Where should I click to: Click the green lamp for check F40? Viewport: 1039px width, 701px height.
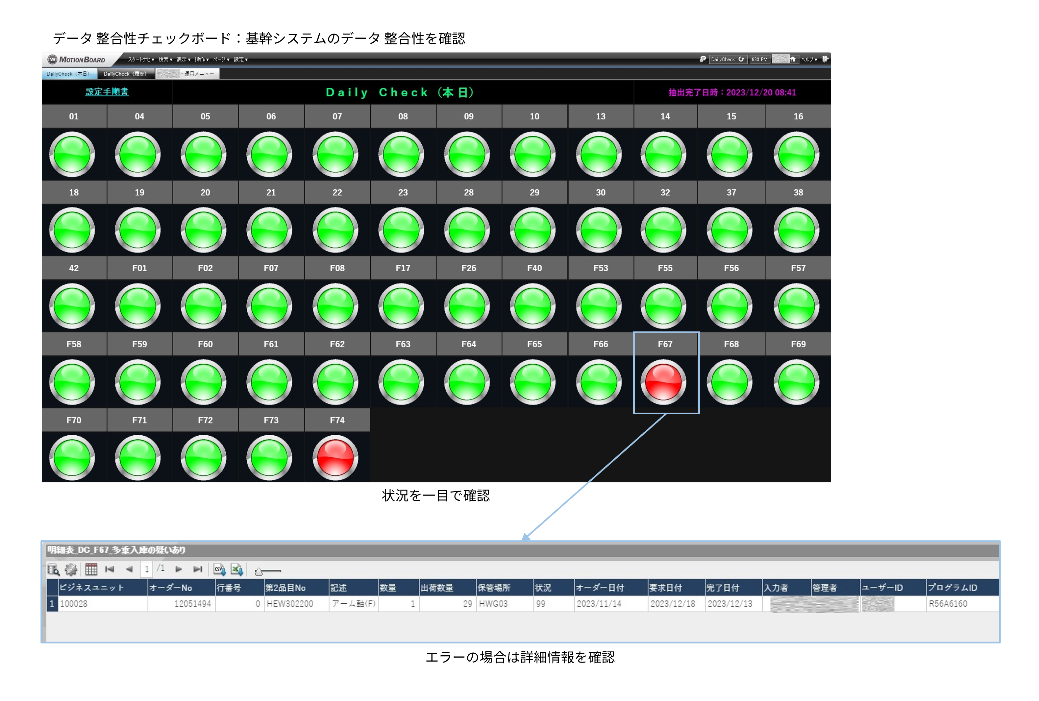(x=533, y=306)
